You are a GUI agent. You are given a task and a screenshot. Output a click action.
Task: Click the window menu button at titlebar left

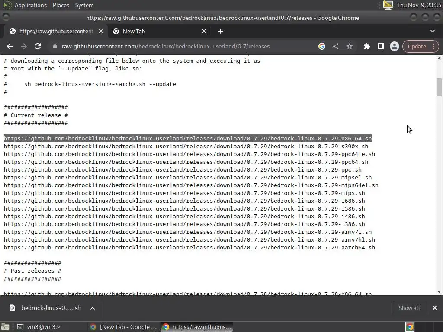pyautogui.click(x=6, y=17)
